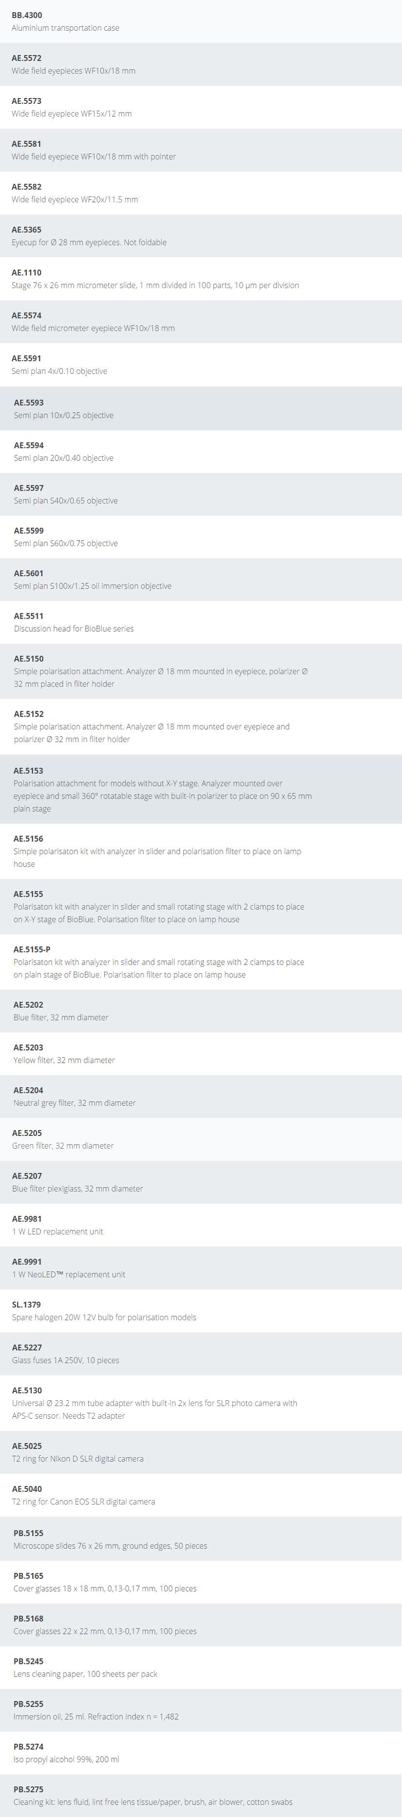
Task: Click AE.5601 oil immersion objective entry
Action: [x=201, y=580]
